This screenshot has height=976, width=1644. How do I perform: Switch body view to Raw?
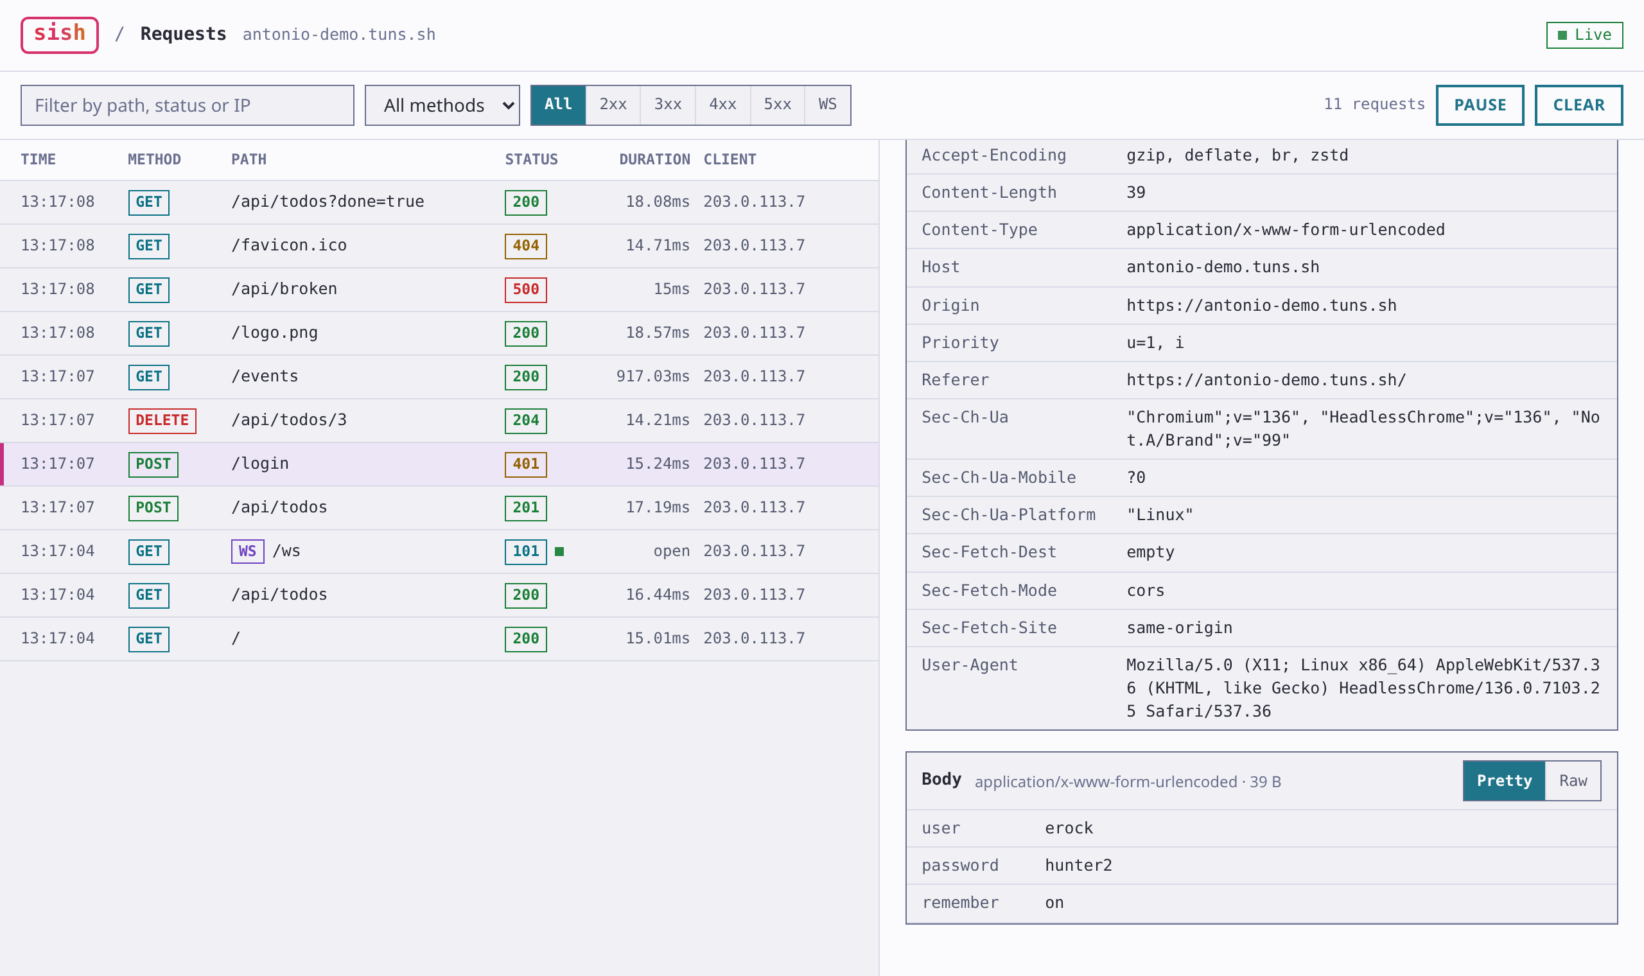[x=1573, y=781]
